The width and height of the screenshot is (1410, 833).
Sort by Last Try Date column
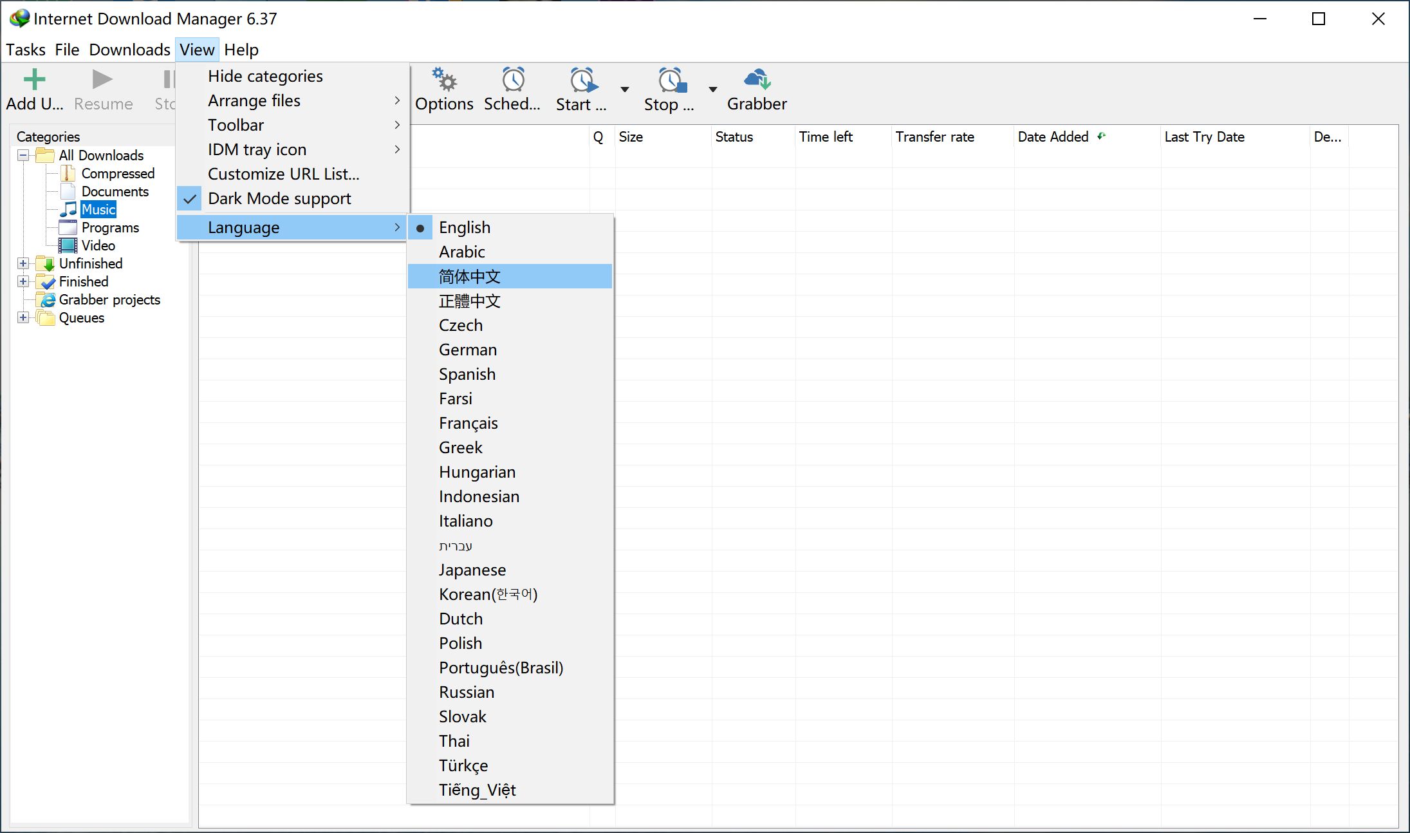pyautogui.click(x=1235, y=136)
